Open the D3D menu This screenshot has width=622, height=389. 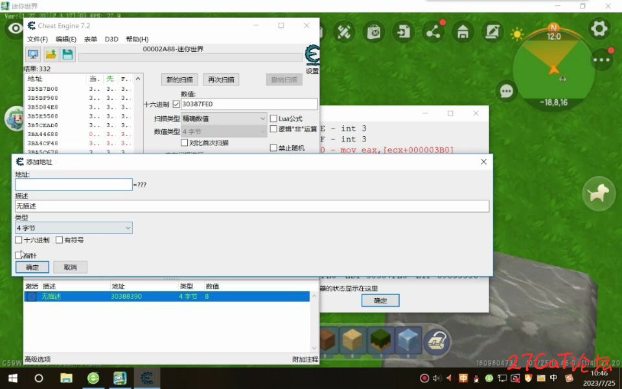pyautogui.click(x=111, y=39)
